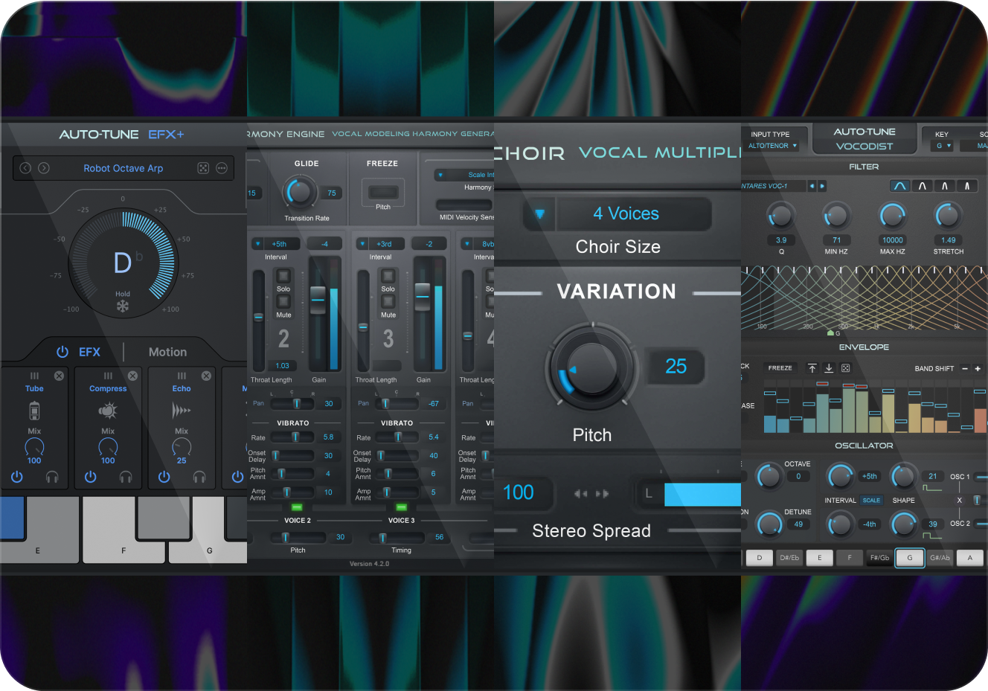Click the download arrow icon next to Freeze

point(830,367)
